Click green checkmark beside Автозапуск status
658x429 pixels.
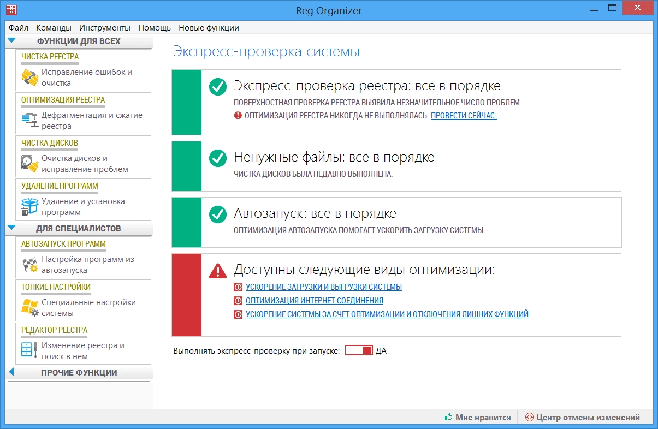(218, 214)
